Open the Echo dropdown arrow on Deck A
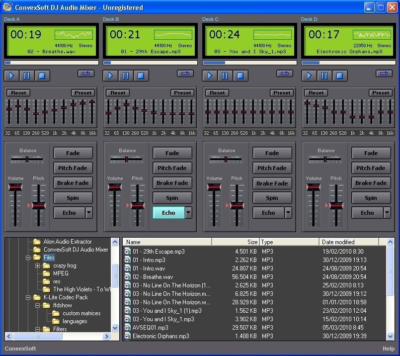Viewport: 400px width, 356px height. click(89, 213)
